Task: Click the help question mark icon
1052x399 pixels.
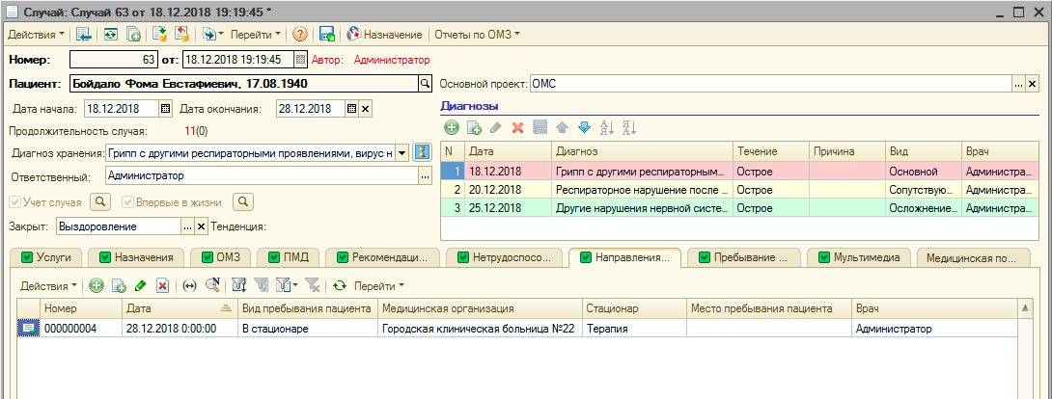Action: click(x=300, y=34)
